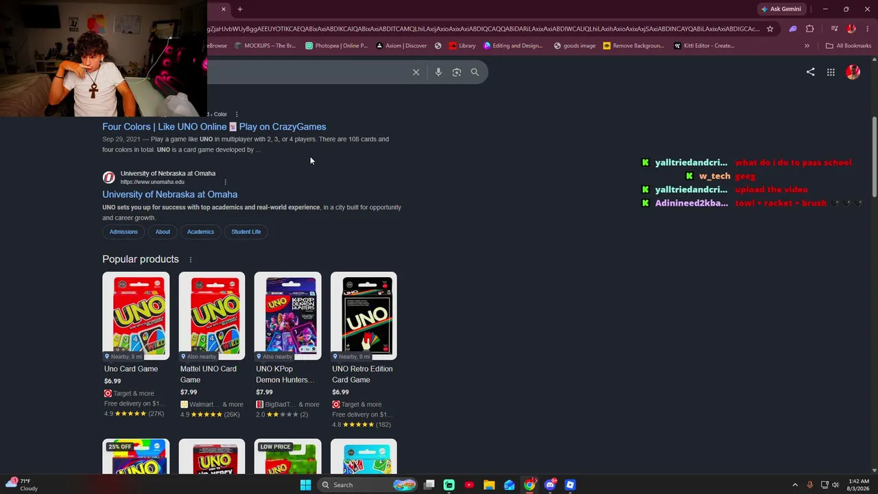Open the Google apps grid
The image size is (878, 494).
[x=831, y=72]
